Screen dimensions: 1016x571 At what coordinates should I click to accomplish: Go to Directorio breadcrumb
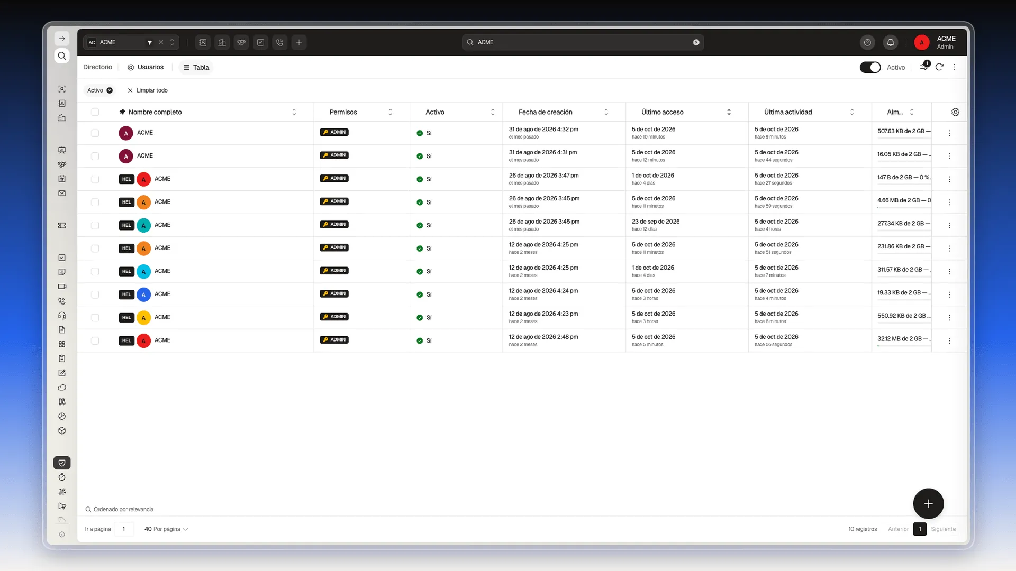tap(97, 67)
